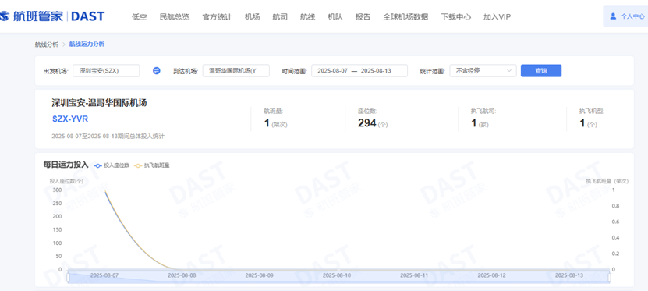Click the SZX-YVR route code link

[x=70, y=119]
